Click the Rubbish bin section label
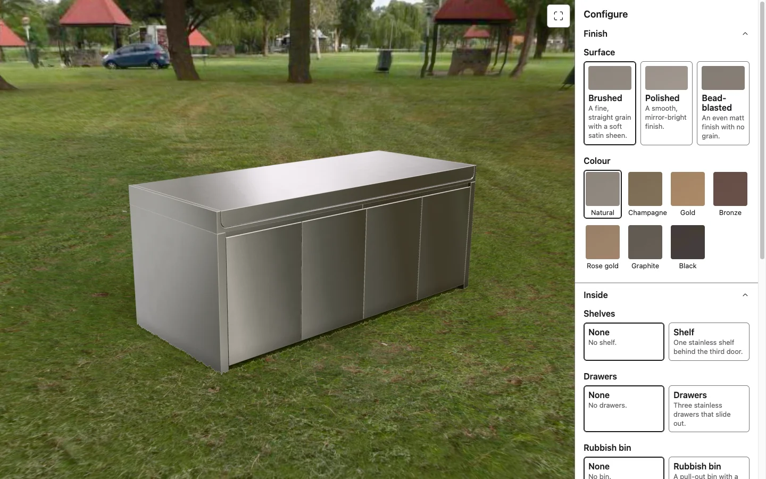 point(607,448)
